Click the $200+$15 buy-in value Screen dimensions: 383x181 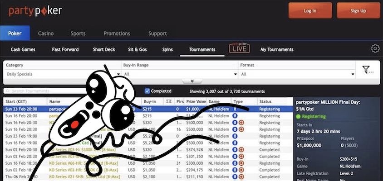349,159
